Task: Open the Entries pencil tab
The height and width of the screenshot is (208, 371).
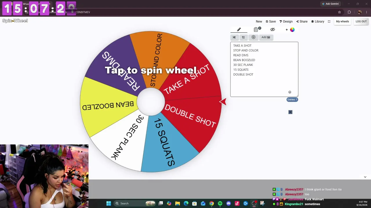Action: [x=239, y=29]
